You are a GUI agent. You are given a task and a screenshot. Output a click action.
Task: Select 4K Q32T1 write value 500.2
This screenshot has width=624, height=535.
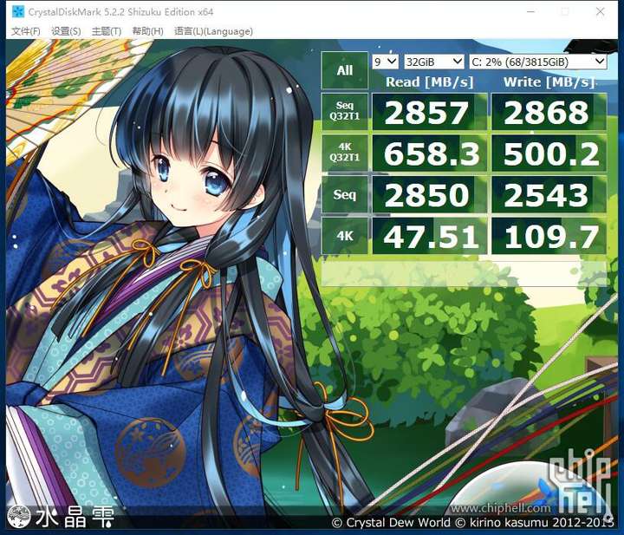pos(549,153)
